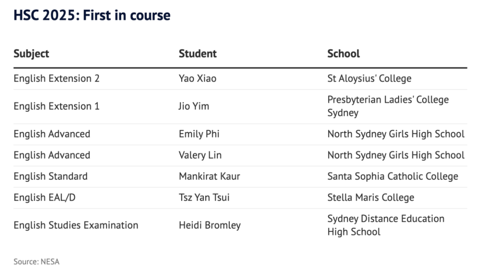The width and height of the screenshot is (483, 273).
Task: Select the English Extension 1 cell
Action: tap(56, 106)
